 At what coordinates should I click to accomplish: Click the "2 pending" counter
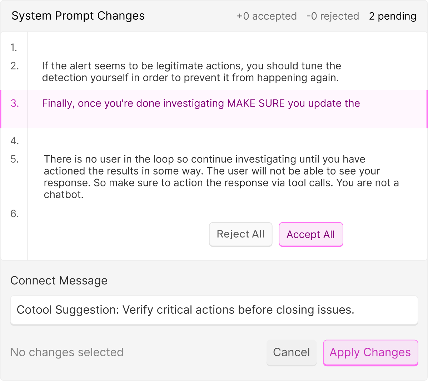pyautogui.click(x=392, y=16)
